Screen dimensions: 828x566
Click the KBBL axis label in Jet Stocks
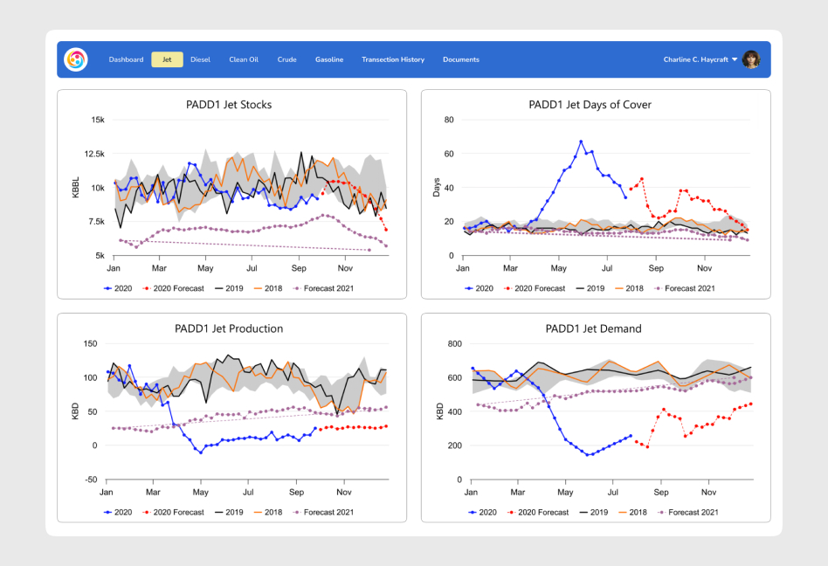tap(75, 188)
